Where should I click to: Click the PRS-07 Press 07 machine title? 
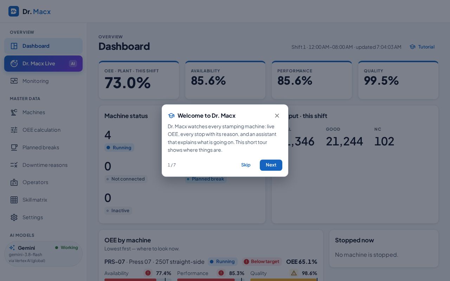(x=154, y=262)
